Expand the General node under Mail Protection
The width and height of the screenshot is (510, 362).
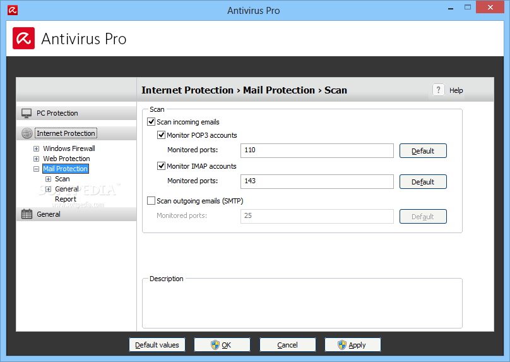tap(48, 189)
